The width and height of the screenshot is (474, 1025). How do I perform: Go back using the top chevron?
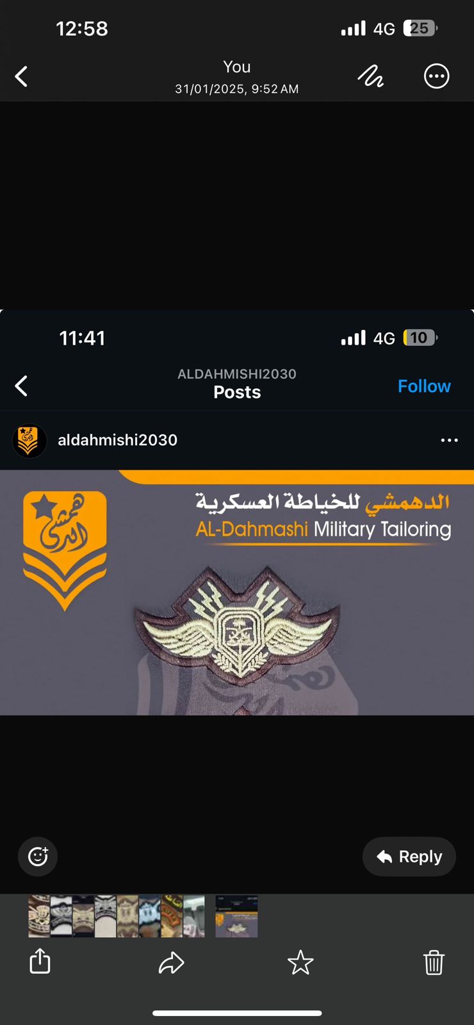pos(21,76)
